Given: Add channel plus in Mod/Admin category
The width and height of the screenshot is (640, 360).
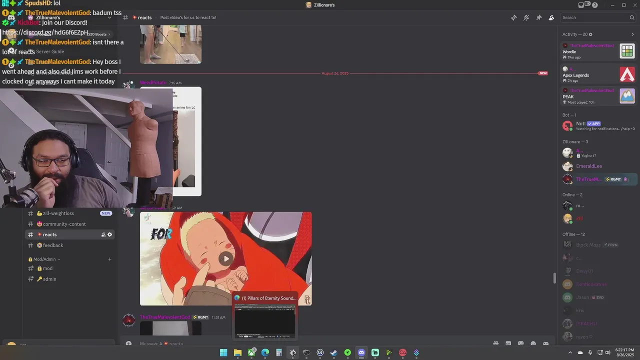Looking at the screenshot, I should [109, 259].
